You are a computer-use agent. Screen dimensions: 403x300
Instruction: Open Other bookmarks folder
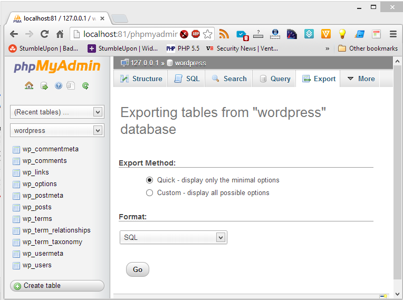[368, 49]
